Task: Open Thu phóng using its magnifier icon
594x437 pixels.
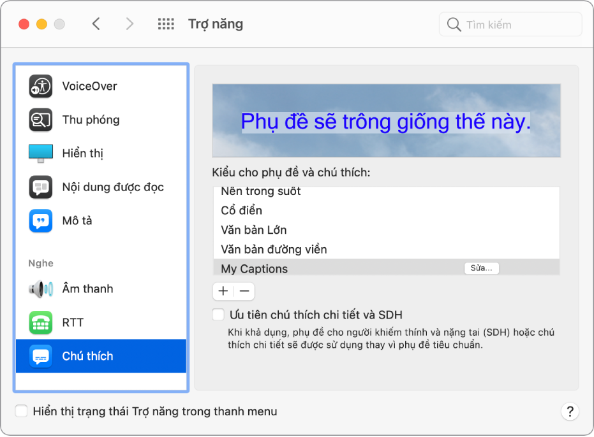Action: (40, 120)
